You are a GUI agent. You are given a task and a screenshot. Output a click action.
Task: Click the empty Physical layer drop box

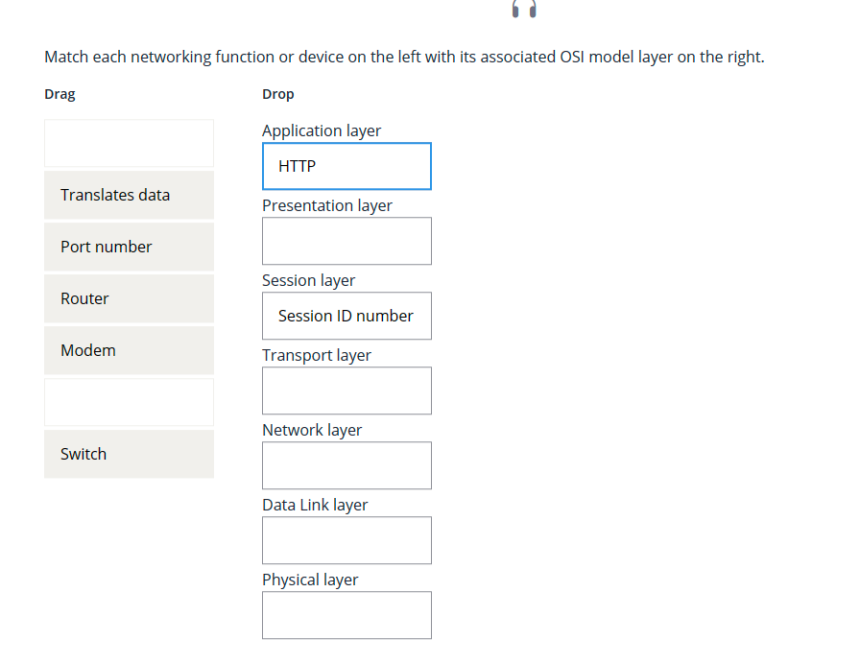[346, 615]
